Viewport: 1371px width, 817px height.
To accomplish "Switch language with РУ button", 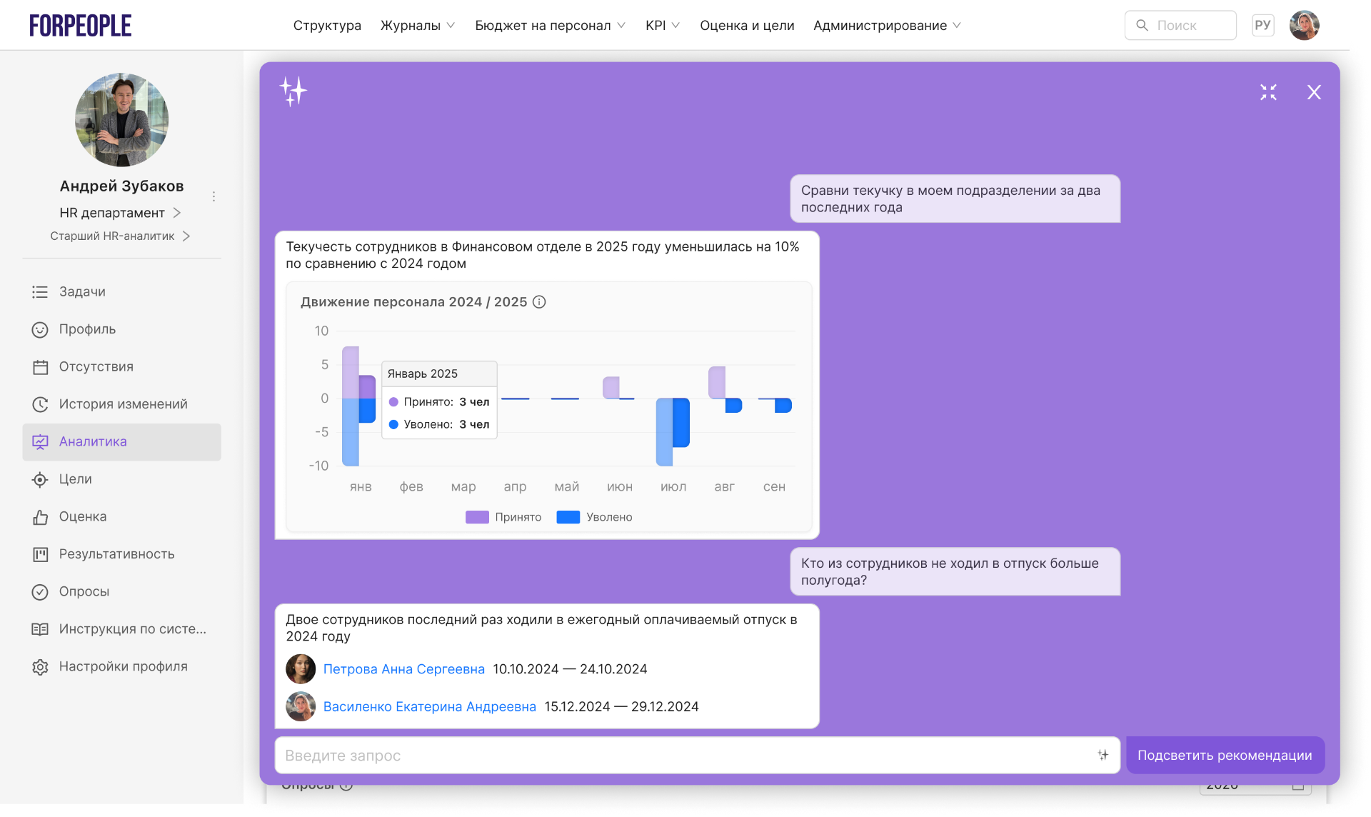I will point(1262,25).
